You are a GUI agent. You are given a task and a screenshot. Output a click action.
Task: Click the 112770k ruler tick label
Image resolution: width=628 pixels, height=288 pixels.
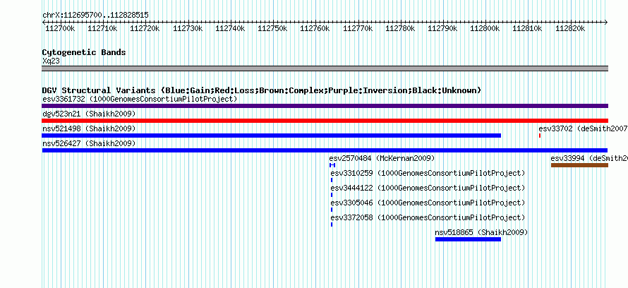[358, 28]
